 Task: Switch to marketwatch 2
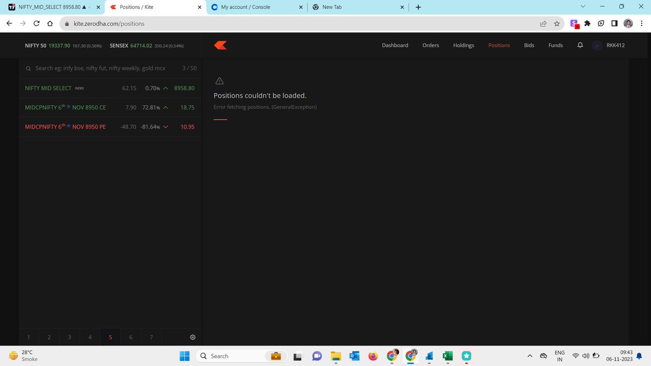49,337
